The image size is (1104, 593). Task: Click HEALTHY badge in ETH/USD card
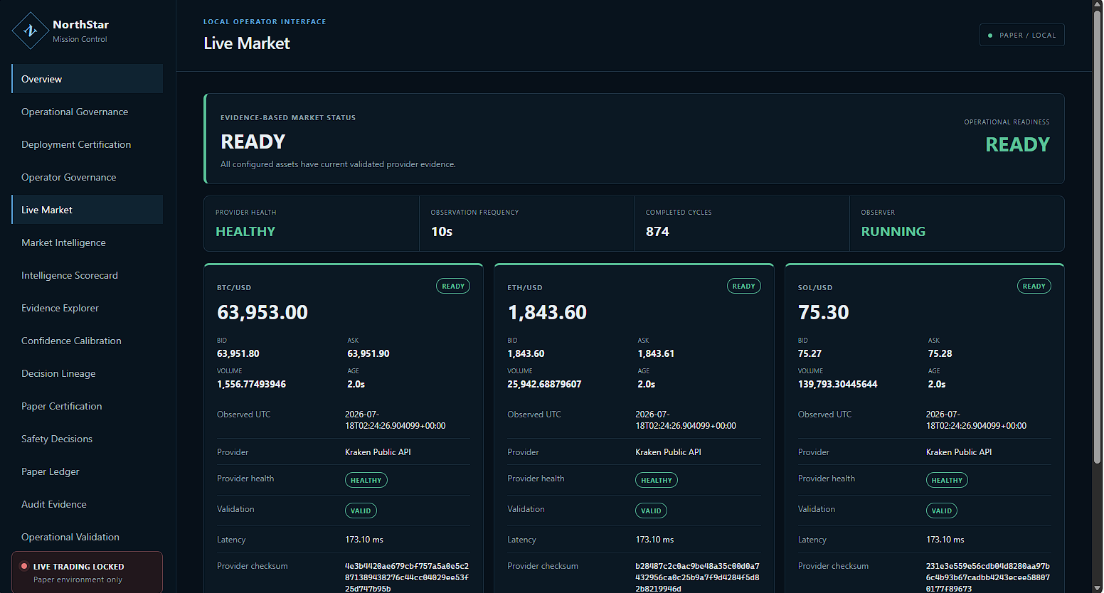coord(657,481)
